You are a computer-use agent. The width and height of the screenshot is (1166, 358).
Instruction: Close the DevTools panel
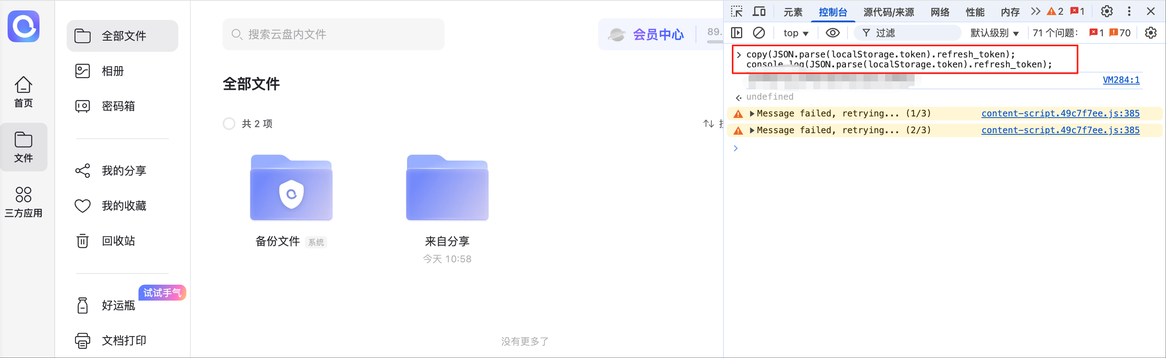(1150, 11)
